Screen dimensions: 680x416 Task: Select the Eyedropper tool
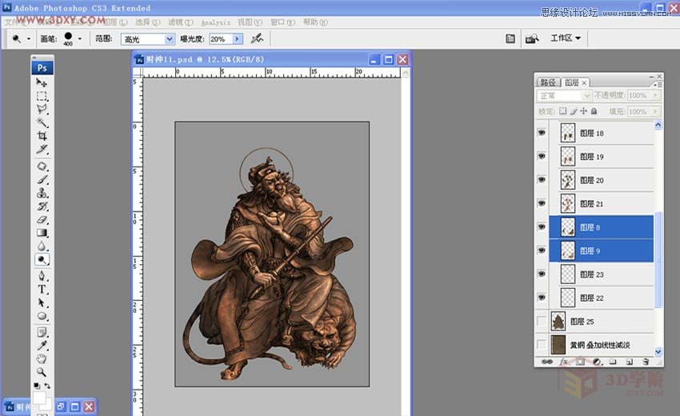click(x=42, y=346)
